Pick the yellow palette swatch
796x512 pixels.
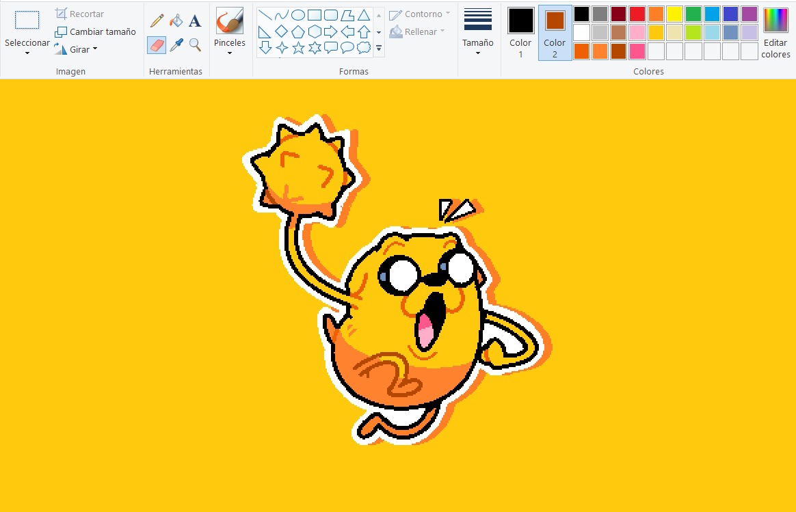pyautogui.click(x=675, y=14)
